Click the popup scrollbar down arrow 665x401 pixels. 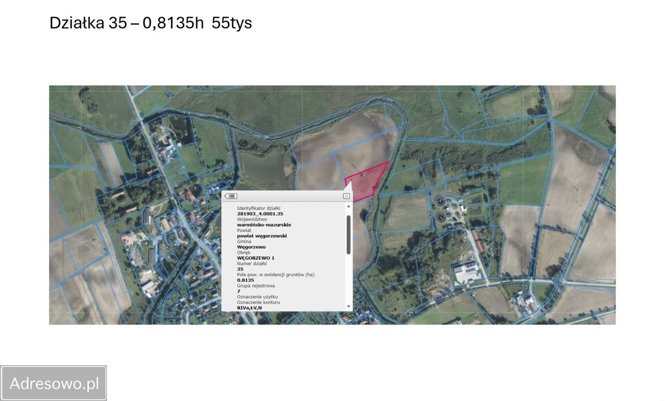tap(348, 307)
